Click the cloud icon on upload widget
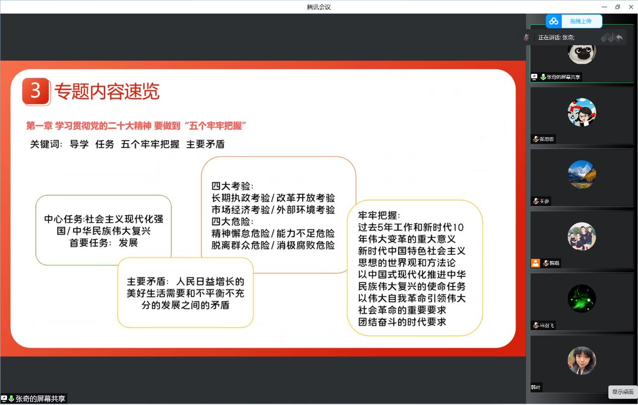The image size is (638, 405). pyautogui.click(x=554, y=21)
